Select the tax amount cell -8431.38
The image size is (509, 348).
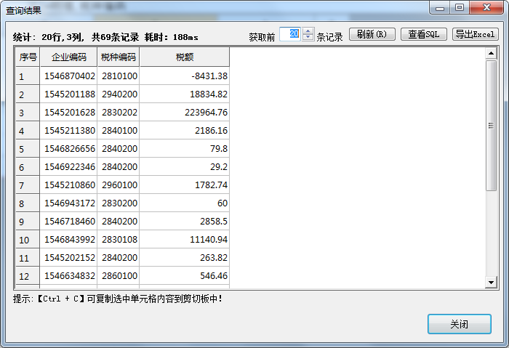click(184, 76)
